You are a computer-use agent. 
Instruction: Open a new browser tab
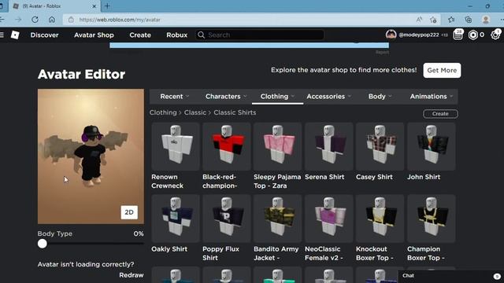107,6
